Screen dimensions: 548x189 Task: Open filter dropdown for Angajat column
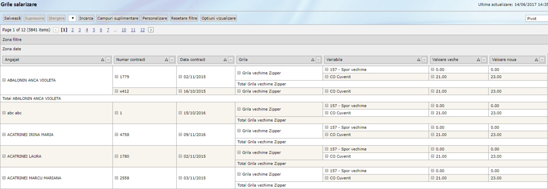[108, 60]
